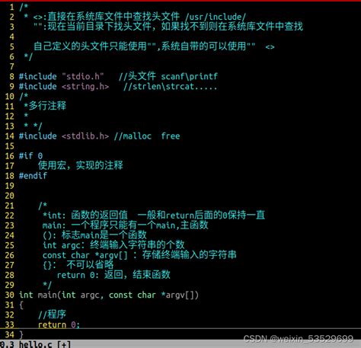Click the const char *argv[] comment line

(x=139, y=255)
